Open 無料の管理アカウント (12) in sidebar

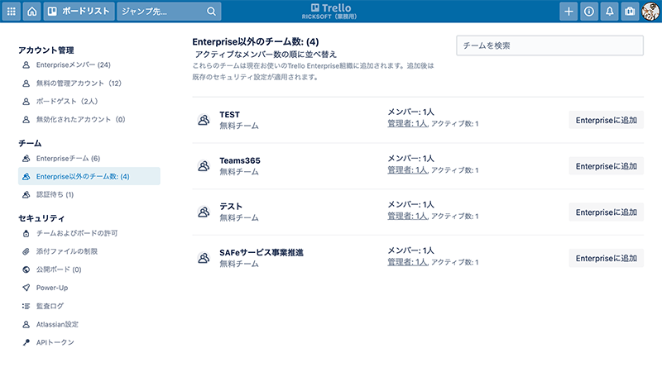coord(79,83)
